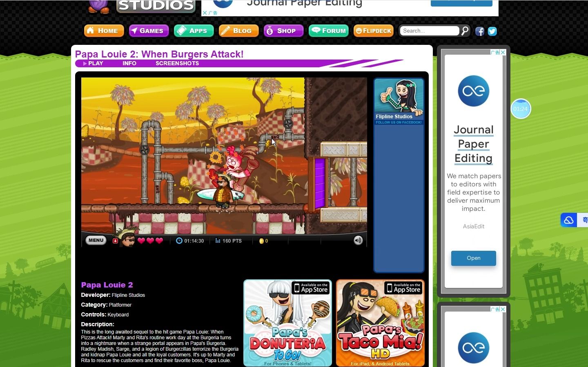This screenshot has height=367, width=588.
Task: Click the Journal Paper Editing ad headline
Action: point(474,144)
